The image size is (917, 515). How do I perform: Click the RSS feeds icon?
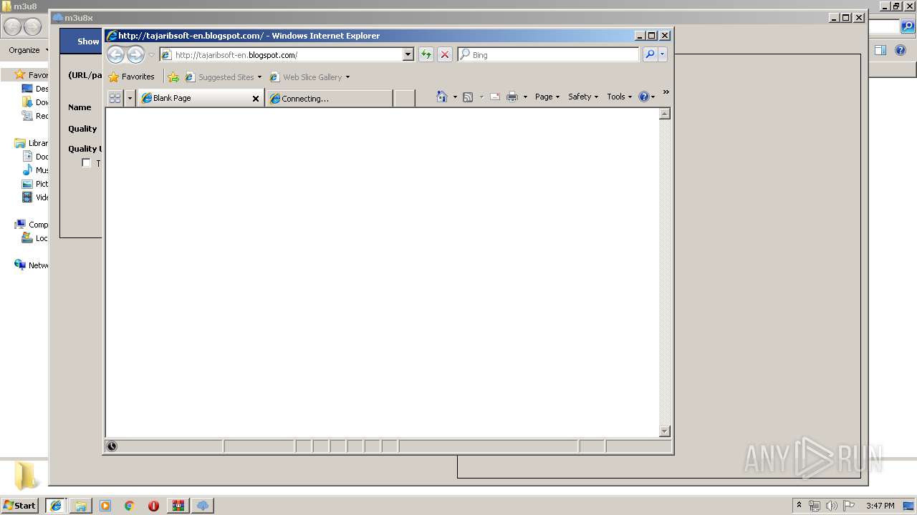(468, 97)
